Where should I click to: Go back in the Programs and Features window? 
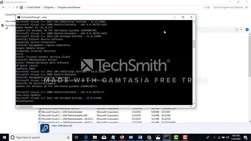point(4,7)
